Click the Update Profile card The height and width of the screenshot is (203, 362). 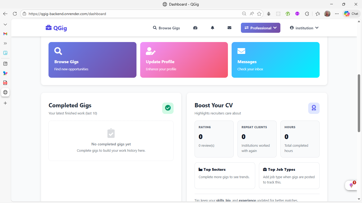[x=184, y=60]
